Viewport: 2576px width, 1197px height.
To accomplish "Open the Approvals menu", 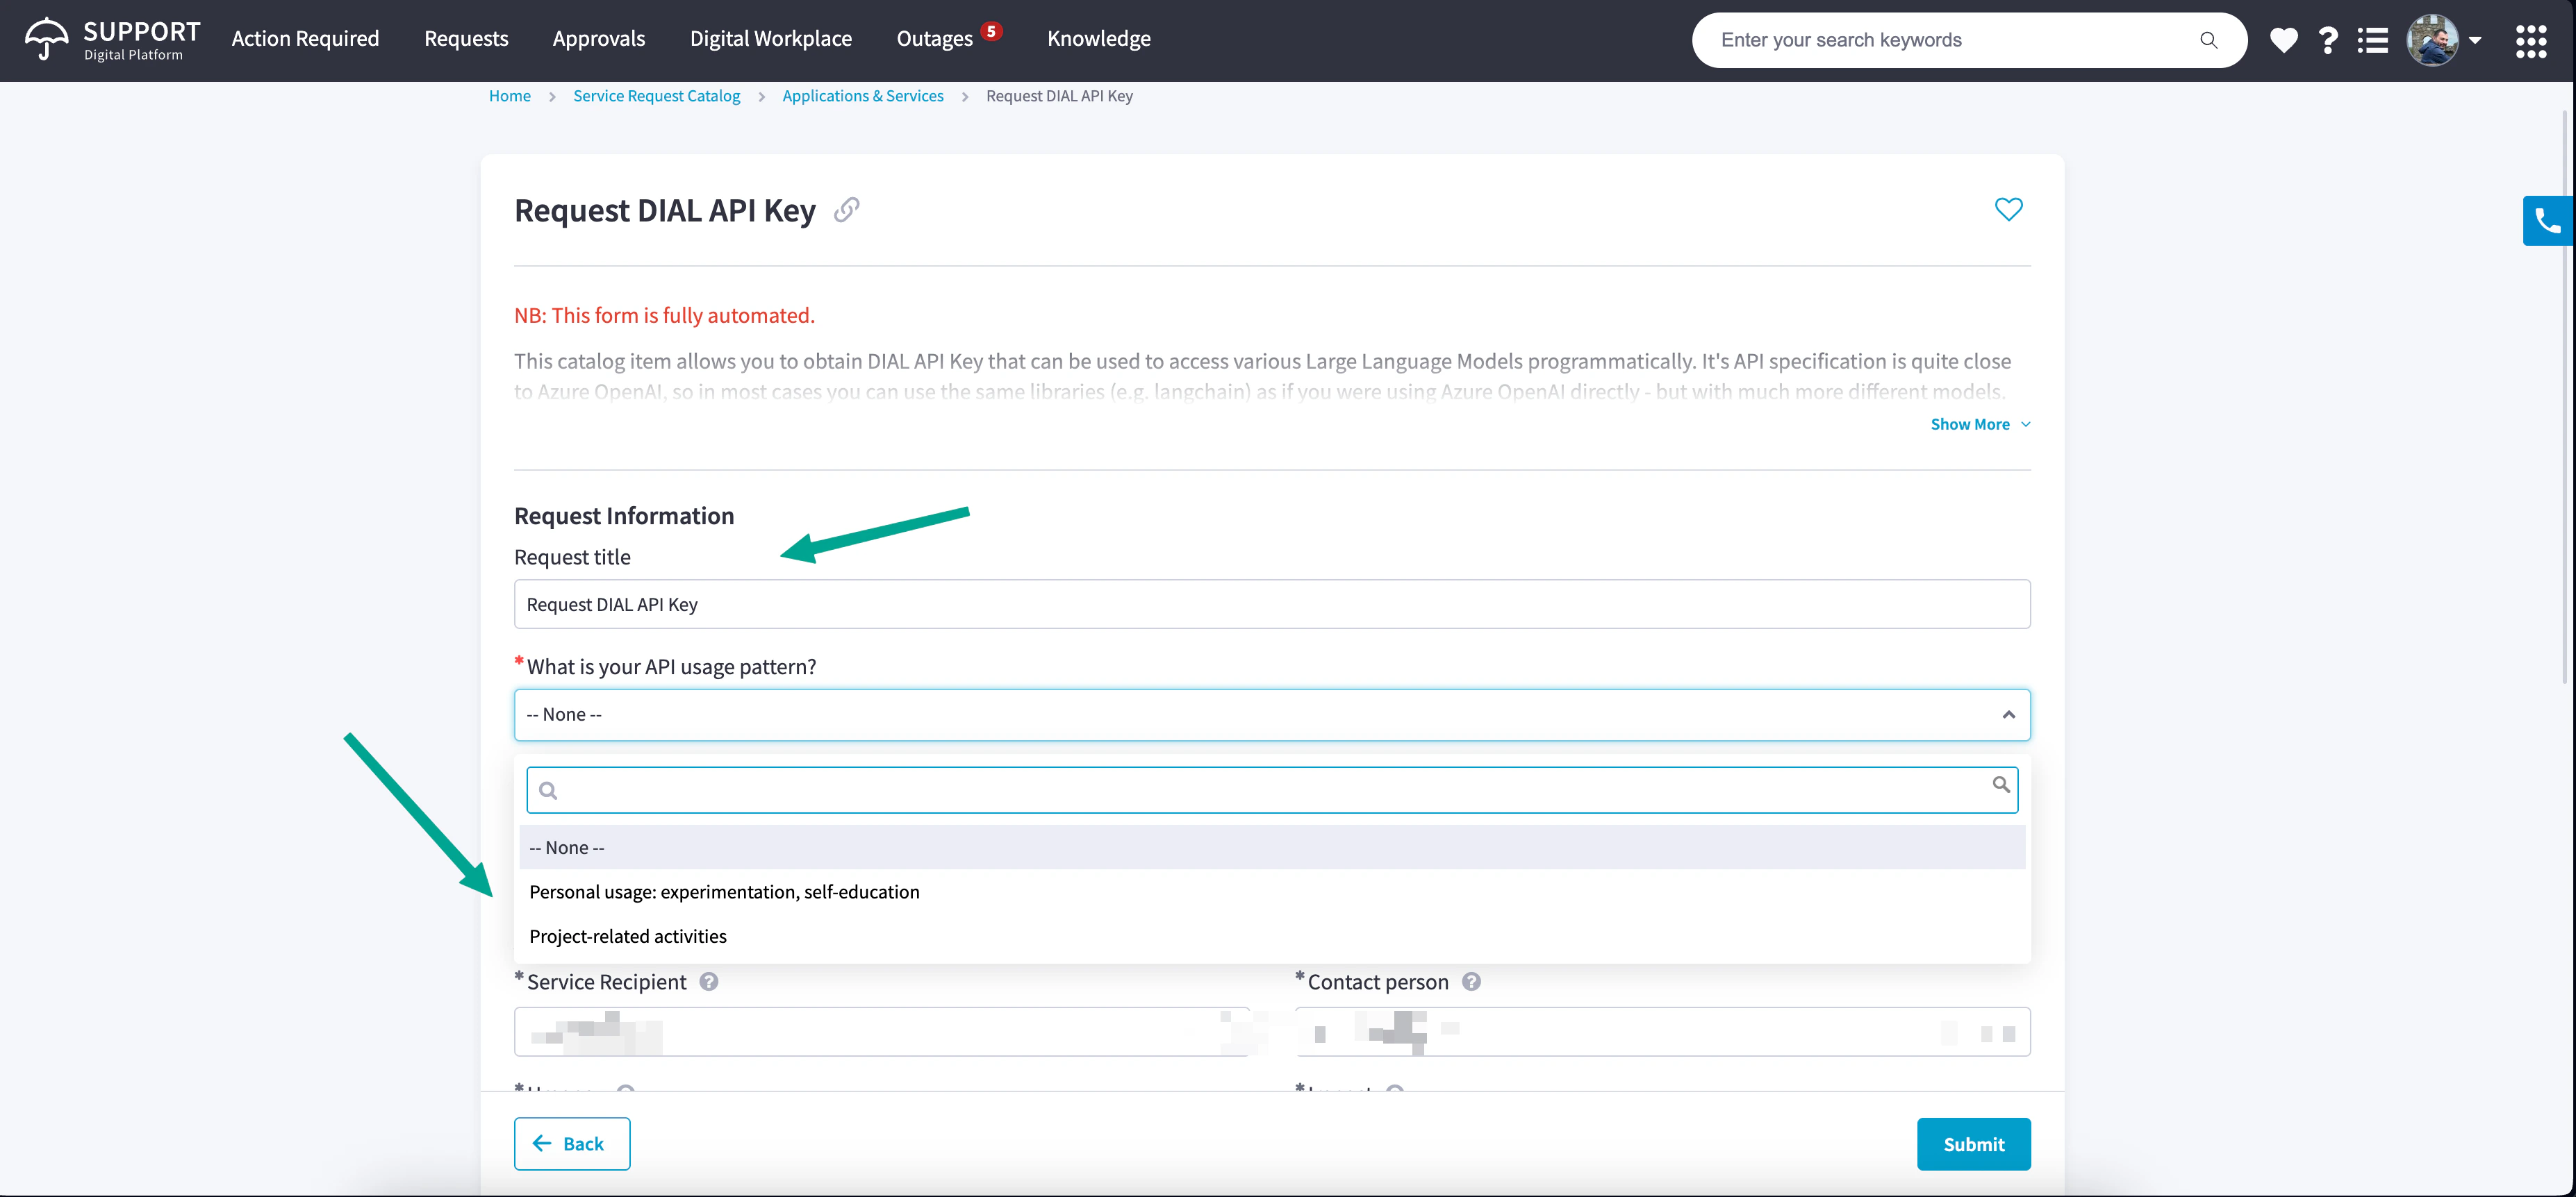I will tap(598, 38).
